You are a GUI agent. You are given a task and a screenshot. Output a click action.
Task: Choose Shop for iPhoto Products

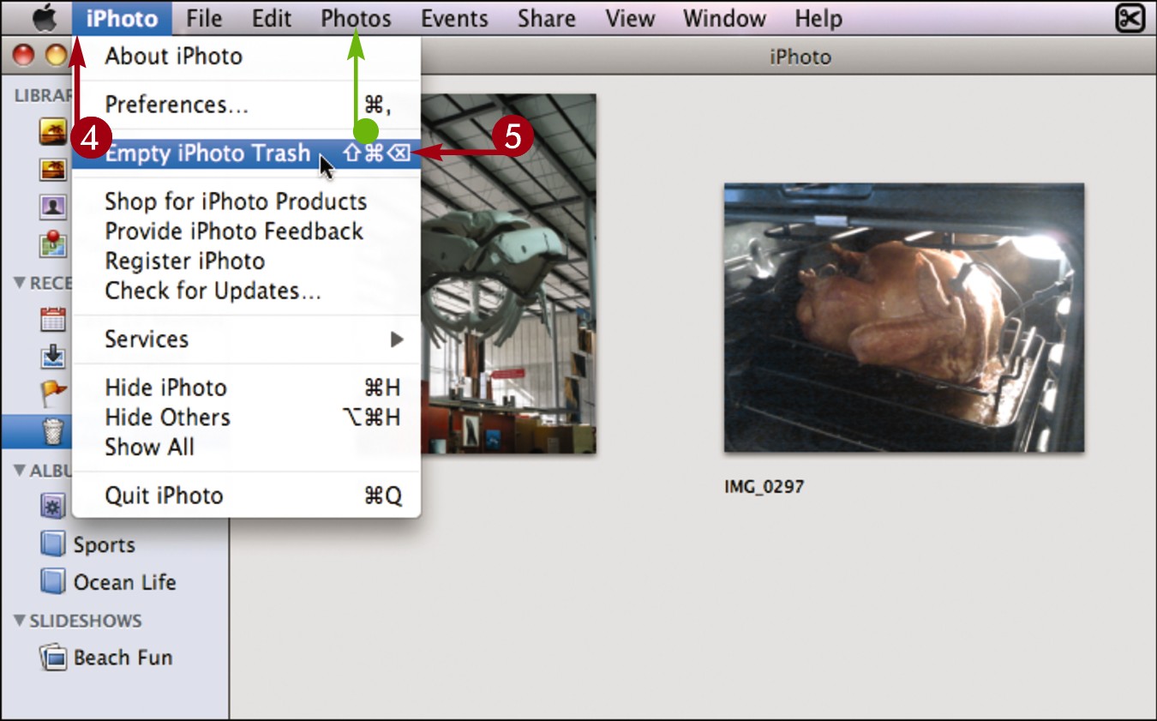tap(247, 201)
